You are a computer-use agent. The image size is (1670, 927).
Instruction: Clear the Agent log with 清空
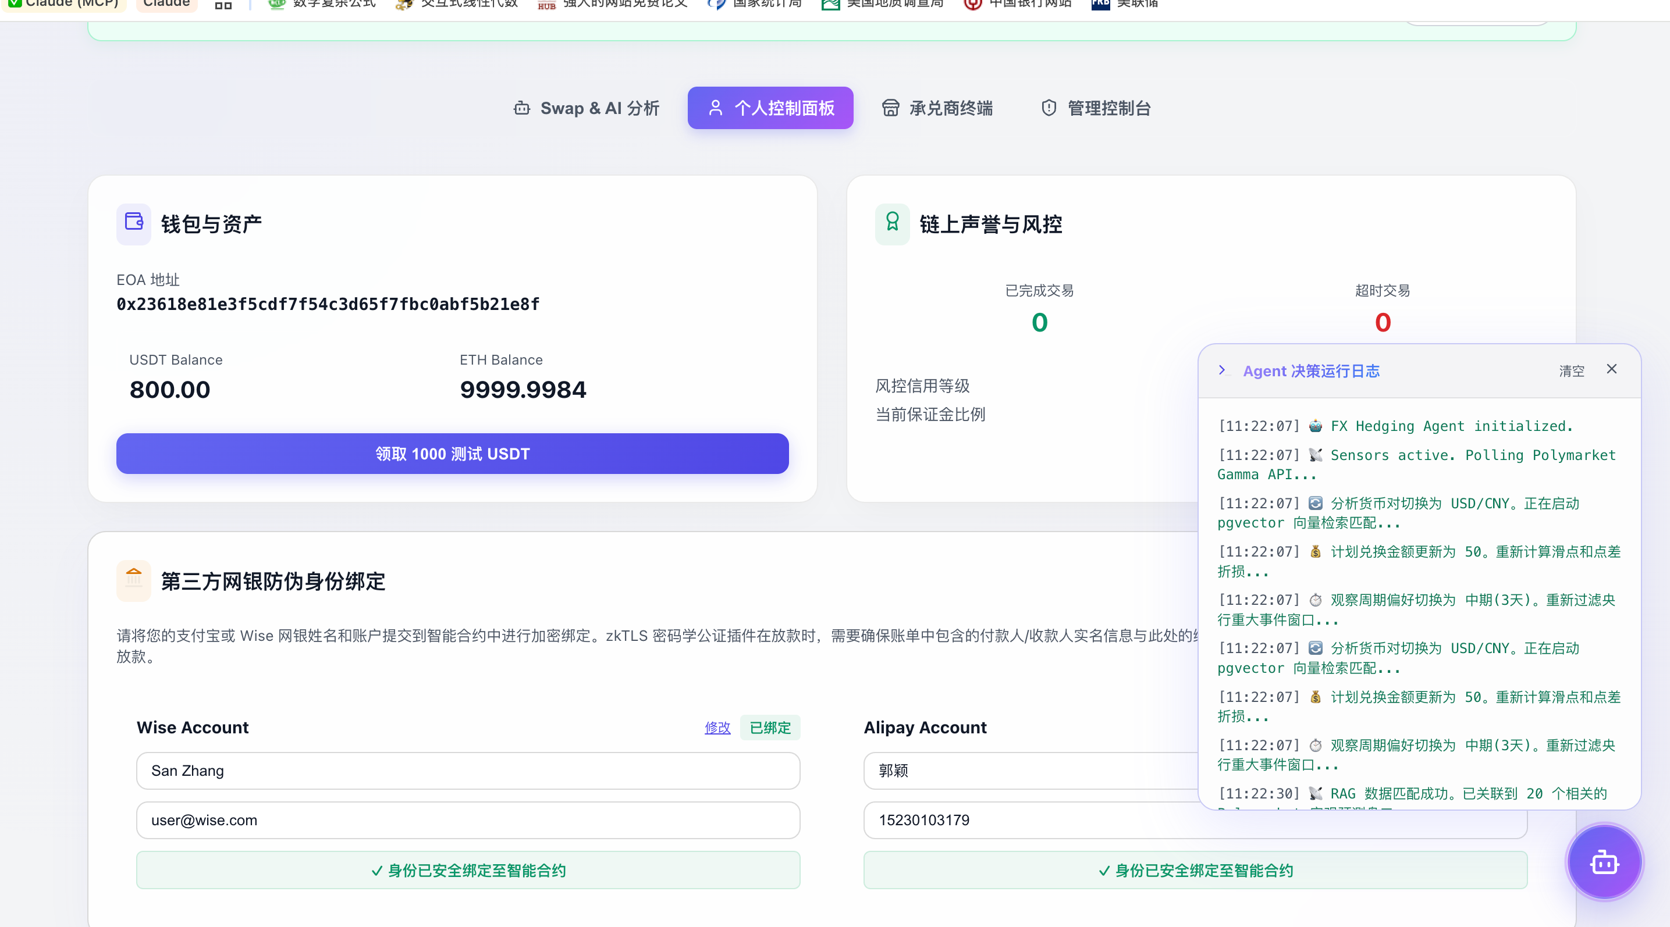1572,370
